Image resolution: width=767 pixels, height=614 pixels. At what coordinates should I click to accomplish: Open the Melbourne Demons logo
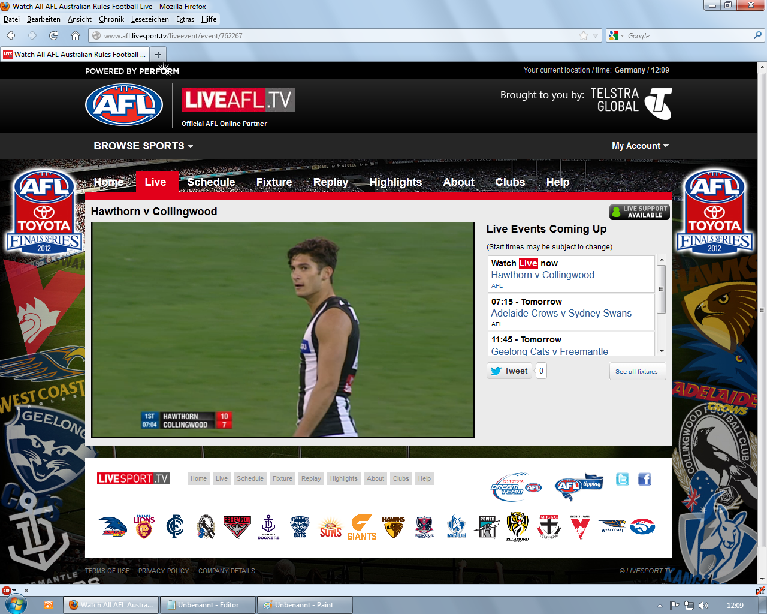(x=424, y=526)
